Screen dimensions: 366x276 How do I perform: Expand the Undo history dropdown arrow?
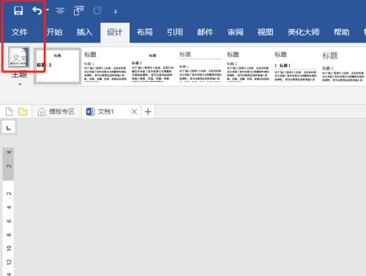click(48, 10)
